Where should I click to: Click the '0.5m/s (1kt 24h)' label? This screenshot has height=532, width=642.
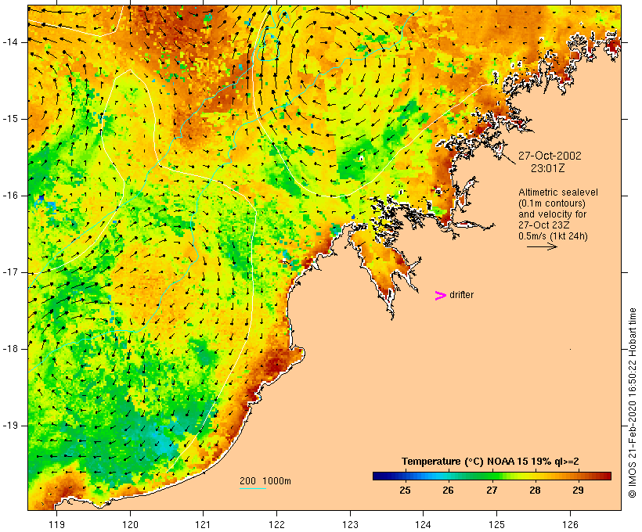pyautogui.click(x=553, y=236)
